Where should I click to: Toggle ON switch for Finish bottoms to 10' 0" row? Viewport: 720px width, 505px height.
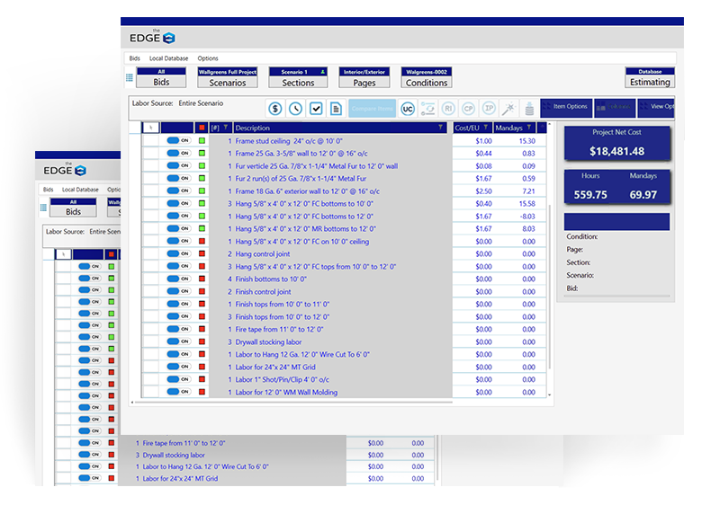(178, 279)
